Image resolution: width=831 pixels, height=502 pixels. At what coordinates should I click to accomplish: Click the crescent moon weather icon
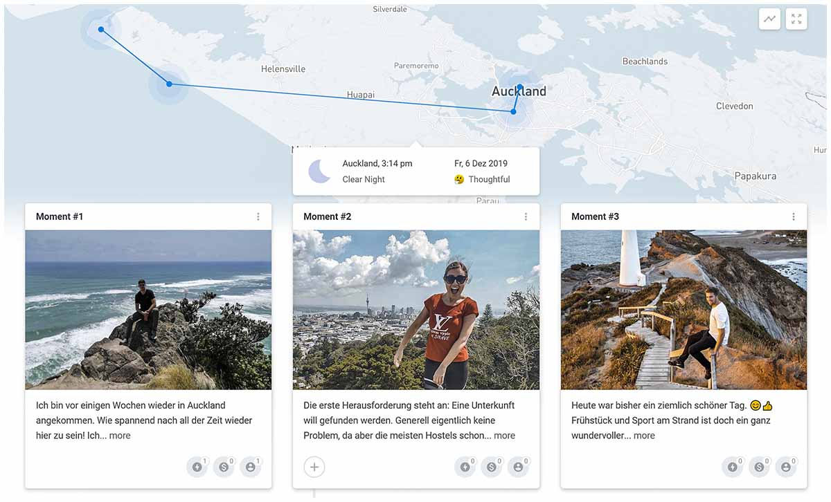pos(319,171)
